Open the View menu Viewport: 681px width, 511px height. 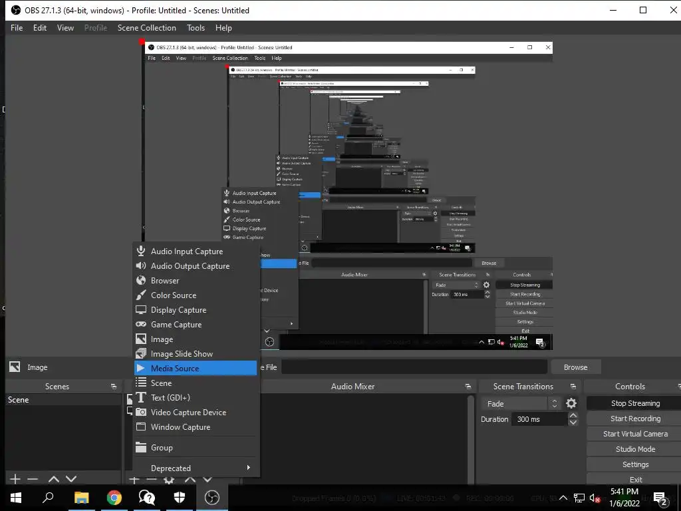click(x=65, y=28)
